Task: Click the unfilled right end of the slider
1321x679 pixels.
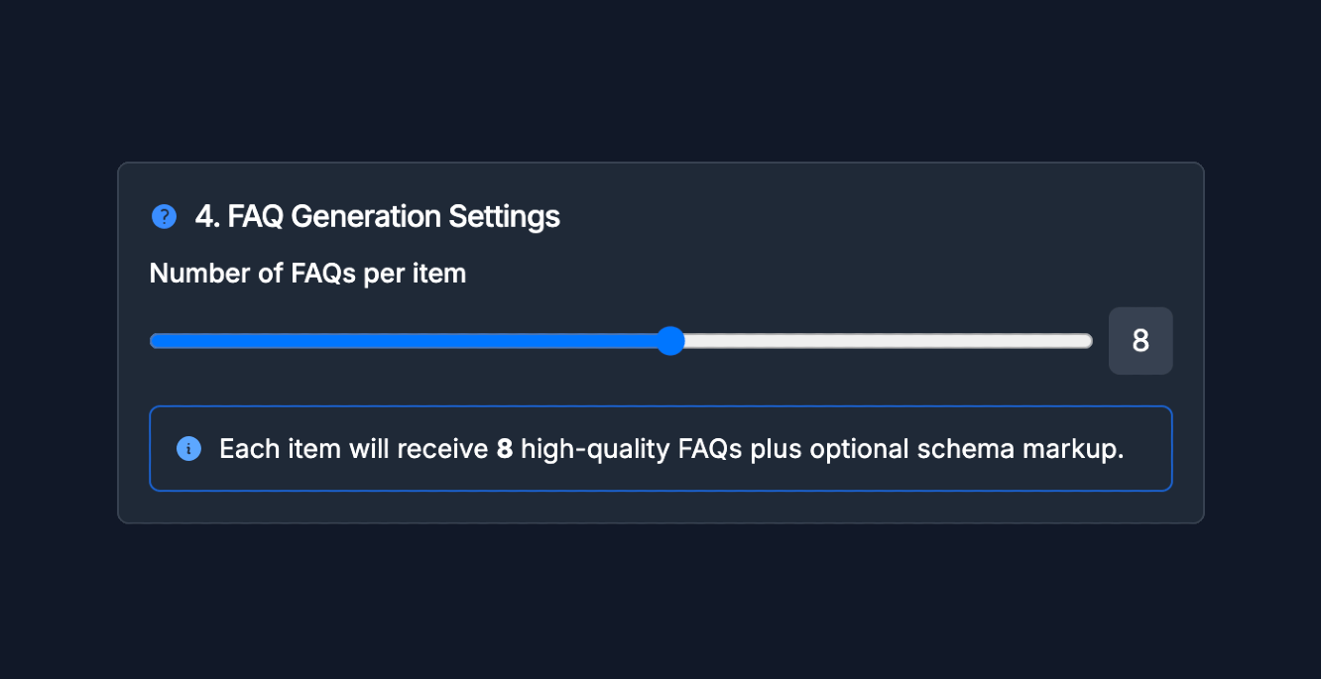Action: pos(1041,340)
